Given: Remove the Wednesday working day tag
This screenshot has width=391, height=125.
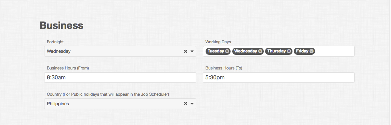Looking at the screenshot, I should click(x=260, y=51).
